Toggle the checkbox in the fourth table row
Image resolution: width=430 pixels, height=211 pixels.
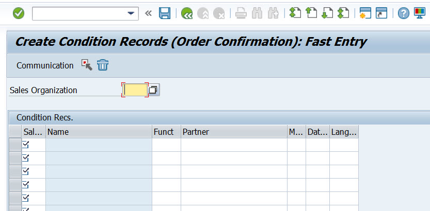click(x=25, y=185)
